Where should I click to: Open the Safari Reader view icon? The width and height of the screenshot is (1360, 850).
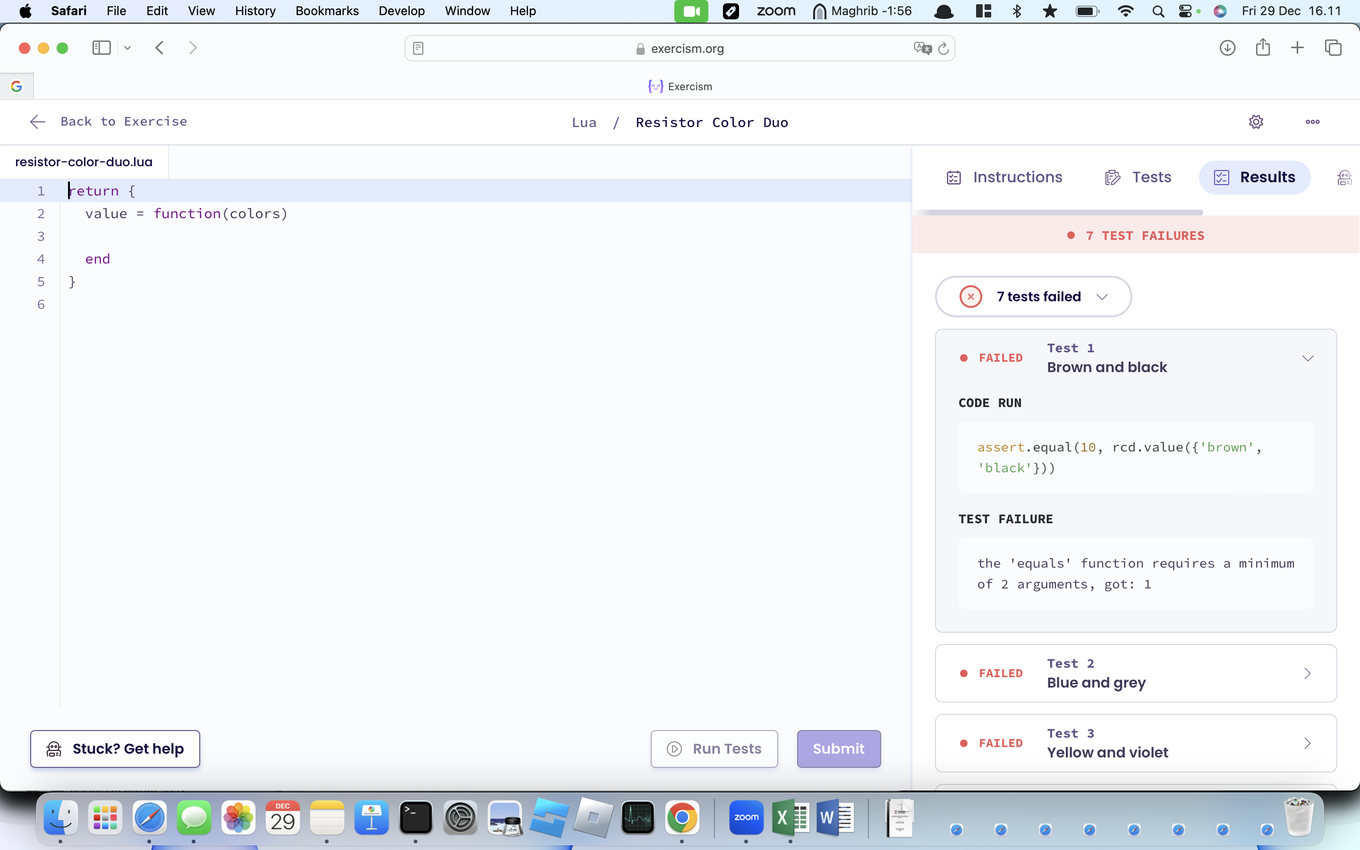point(418,48)
